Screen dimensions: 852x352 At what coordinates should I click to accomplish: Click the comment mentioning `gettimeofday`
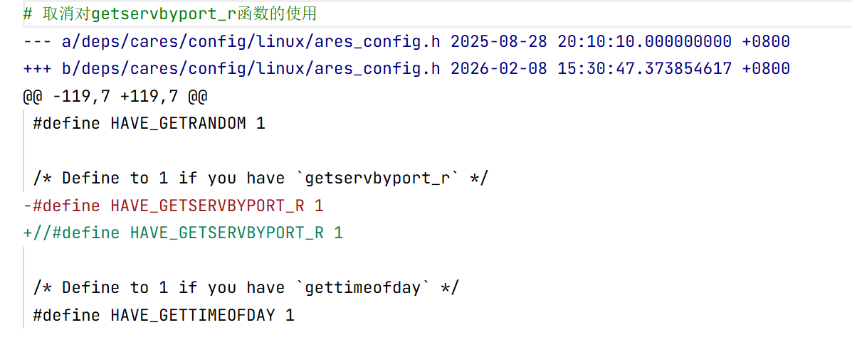click(x=246, y=287)
